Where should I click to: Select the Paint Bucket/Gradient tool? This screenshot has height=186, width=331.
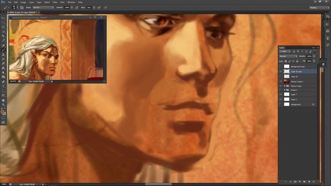click(x=4, y=68)
